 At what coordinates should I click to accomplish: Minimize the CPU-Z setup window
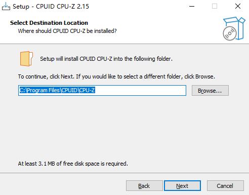(192, 7)
